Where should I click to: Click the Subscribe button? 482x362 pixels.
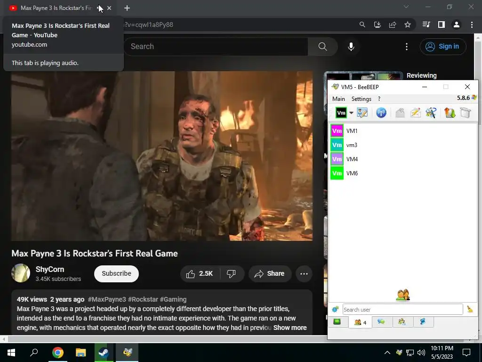[116, 274]
